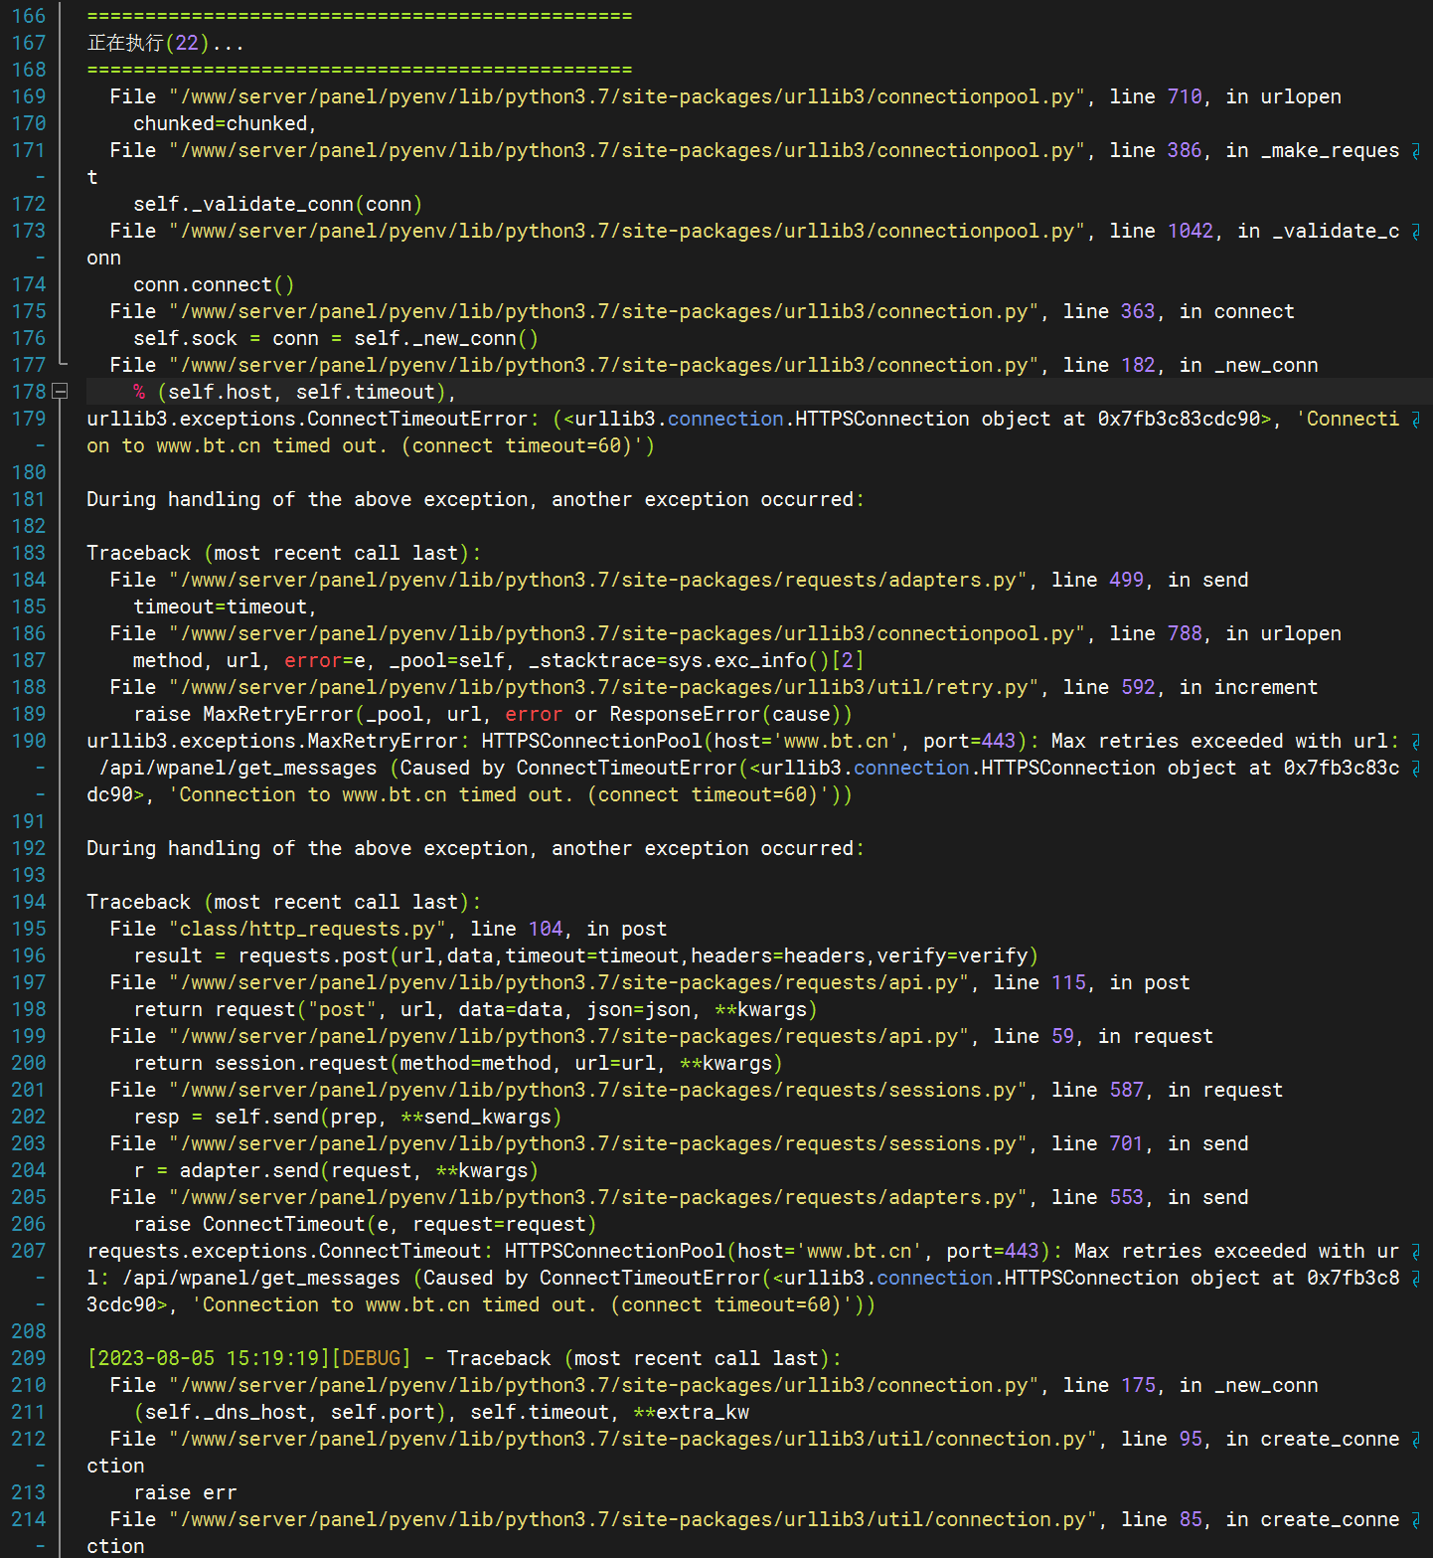Collapse the fold marker beside line 178
This screenshot has height=1558, width=1433.
60,392
